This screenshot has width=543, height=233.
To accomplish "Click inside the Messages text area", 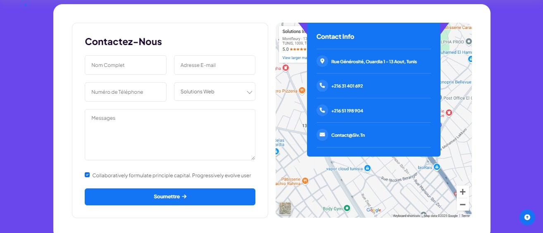I will 170,134.
